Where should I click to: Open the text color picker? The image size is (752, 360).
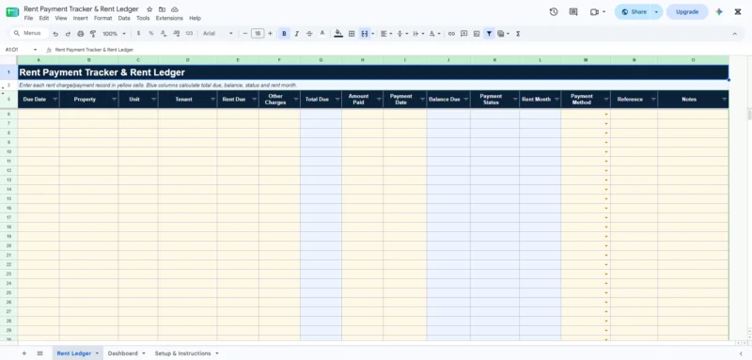322,34
